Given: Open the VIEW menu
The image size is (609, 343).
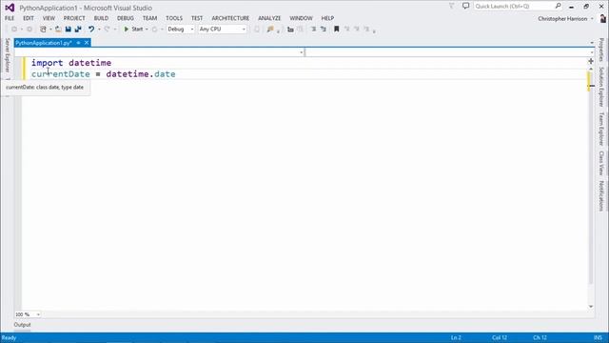Looking at the screenshot, I should (49, 18).
